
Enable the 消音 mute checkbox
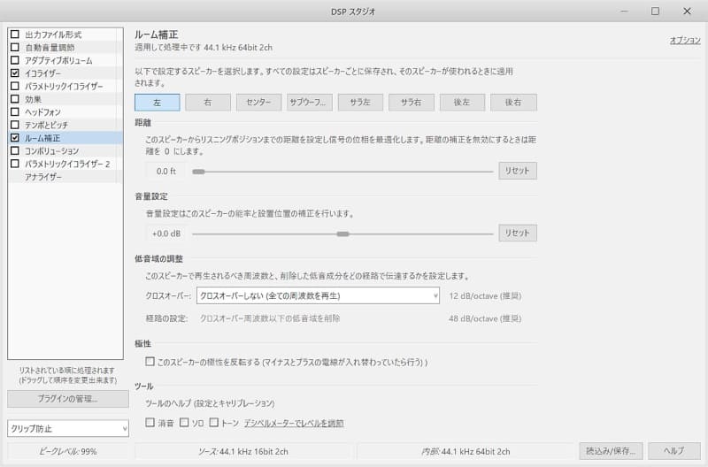(x=150, y=422)
